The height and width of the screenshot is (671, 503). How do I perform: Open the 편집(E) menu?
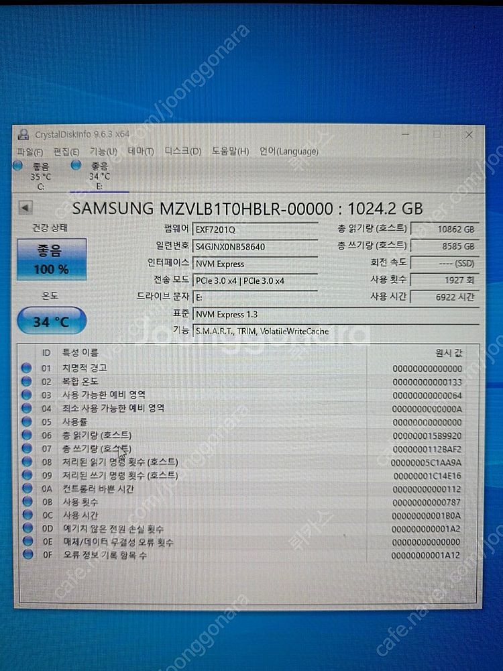[x=66, y=152]
